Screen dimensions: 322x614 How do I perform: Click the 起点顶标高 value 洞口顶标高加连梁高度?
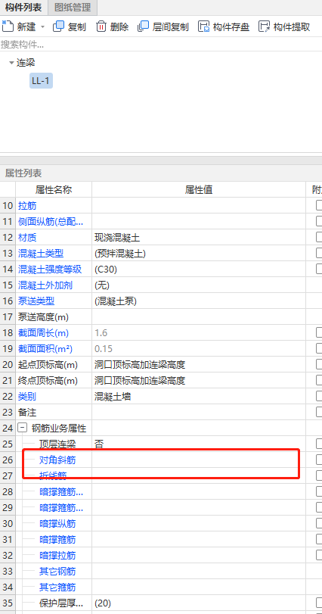coord(140,365)
